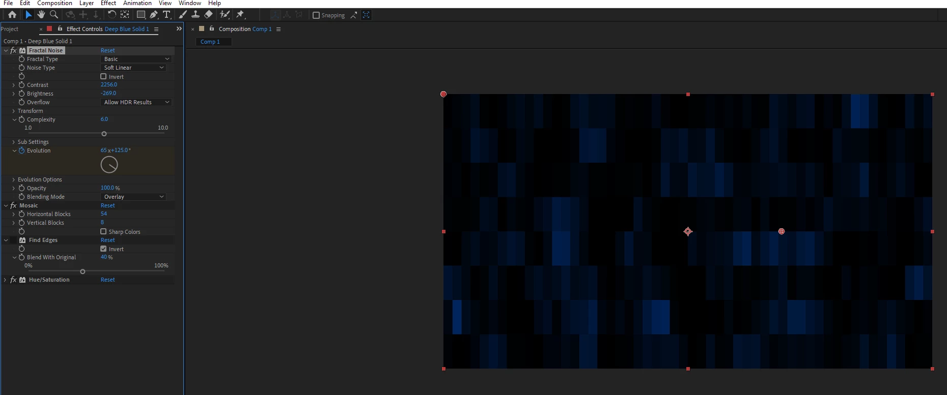This screenshot has height=395, width=947.
Task: Open the Overflow dropdown
Action: [136, 102]
